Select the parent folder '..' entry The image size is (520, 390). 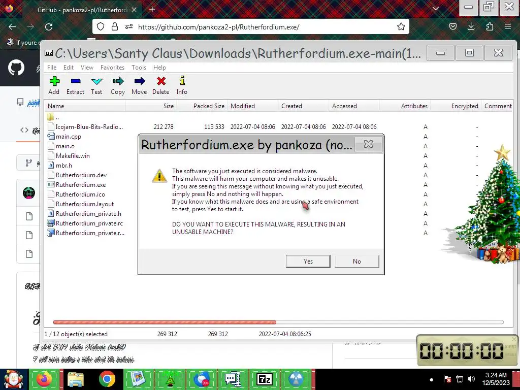53,117
